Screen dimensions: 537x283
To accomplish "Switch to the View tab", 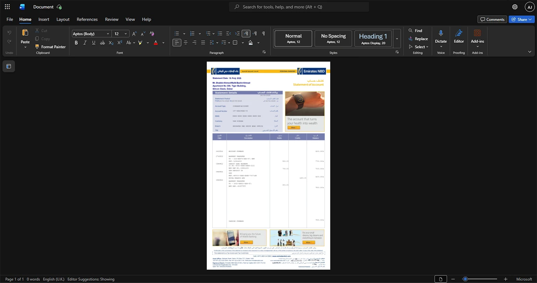I will [130, 19].
